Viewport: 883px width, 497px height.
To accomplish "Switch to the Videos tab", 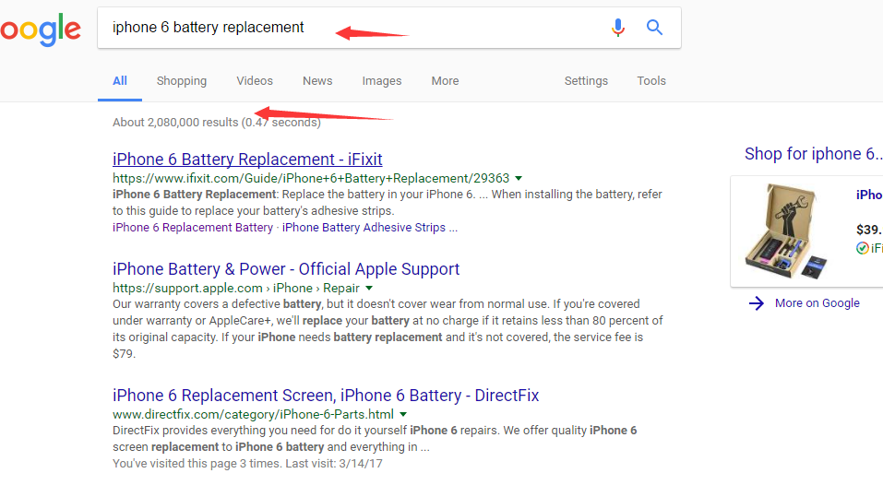I will click(x=255, y=81).
